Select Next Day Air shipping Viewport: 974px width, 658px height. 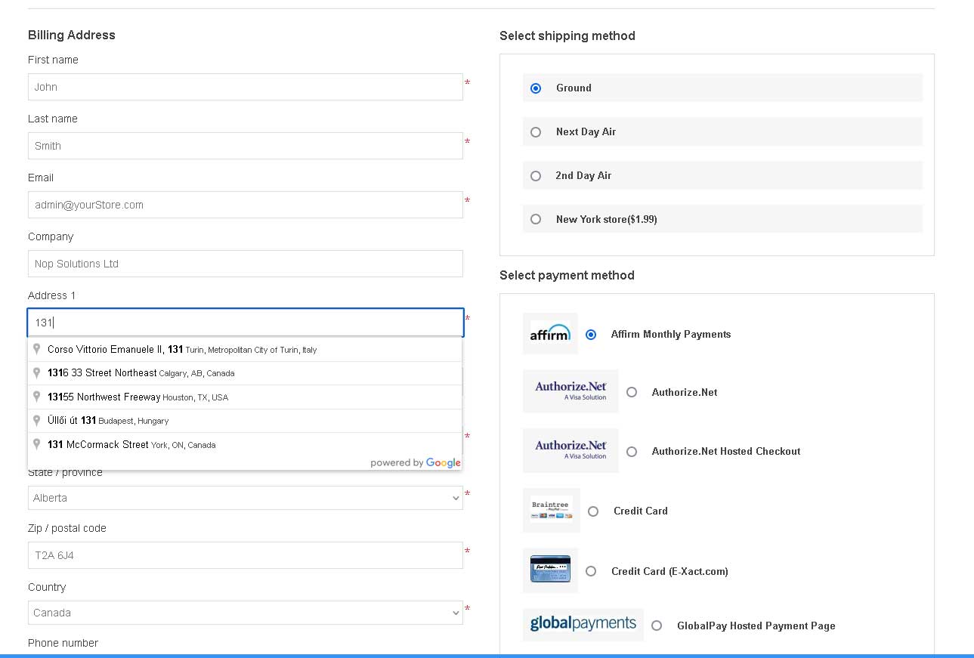536,132
